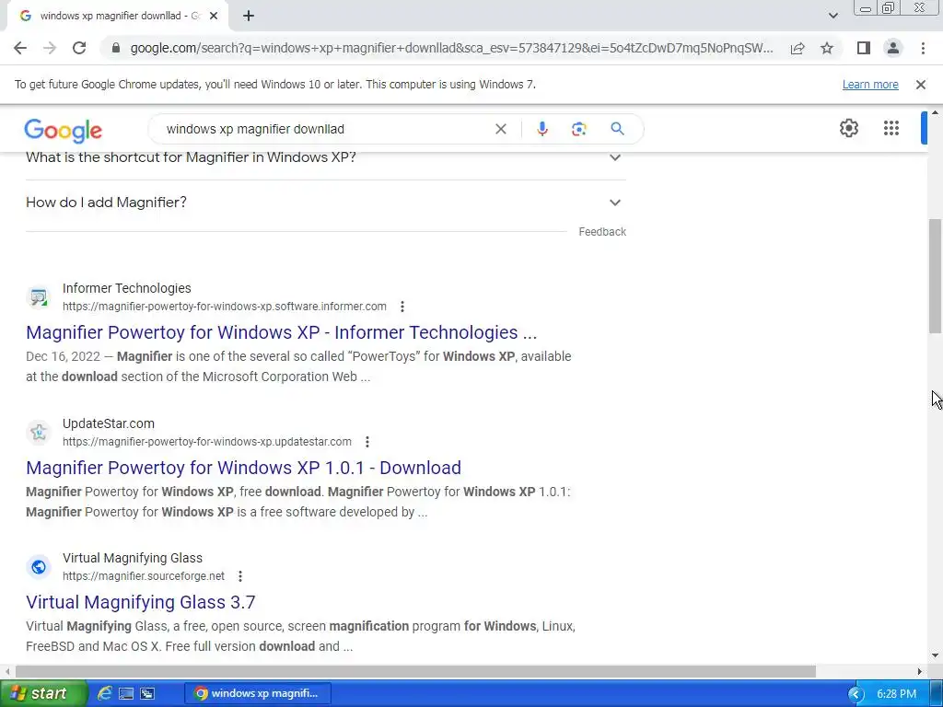Submit search with magnifying glass icon

617,129
